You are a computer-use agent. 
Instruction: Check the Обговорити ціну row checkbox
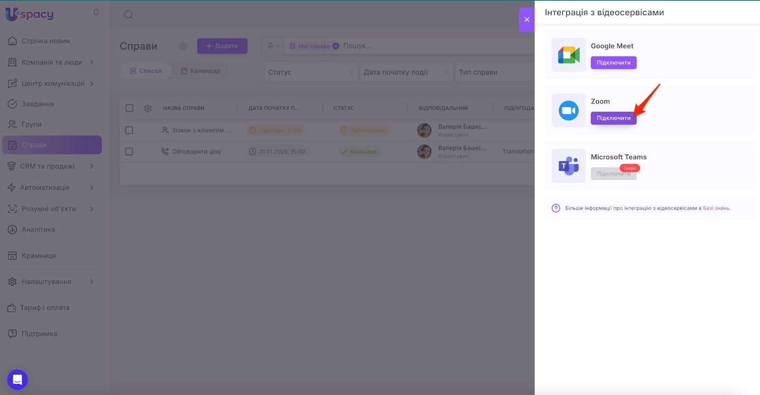[x=129, y=152]
